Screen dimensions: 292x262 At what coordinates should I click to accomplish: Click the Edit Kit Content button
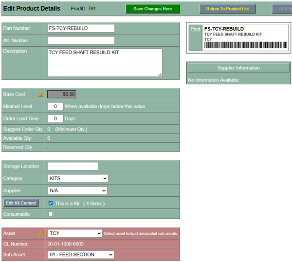(21, 203)
